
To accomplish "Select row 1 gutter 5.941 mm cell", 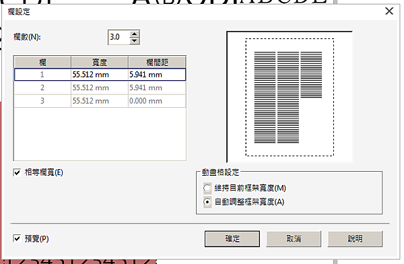I will (x=157, y=75).
